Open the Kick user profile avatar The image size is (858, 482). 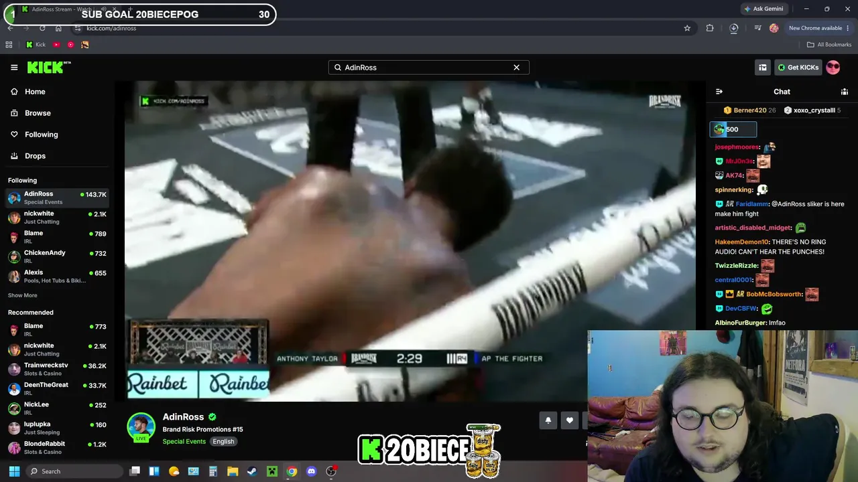coord(833,67)
